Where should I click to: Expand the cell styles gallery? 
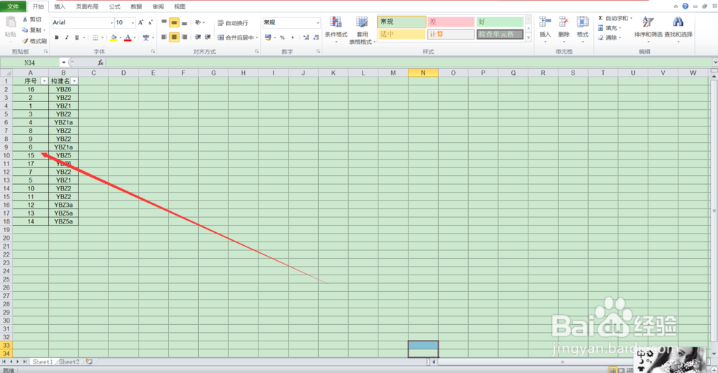[x=528, y=37]
